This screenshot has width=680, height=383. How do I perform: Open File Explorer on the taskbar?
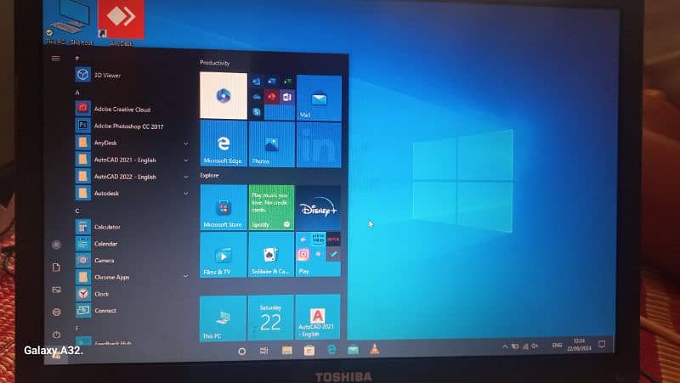click(287, 350)
